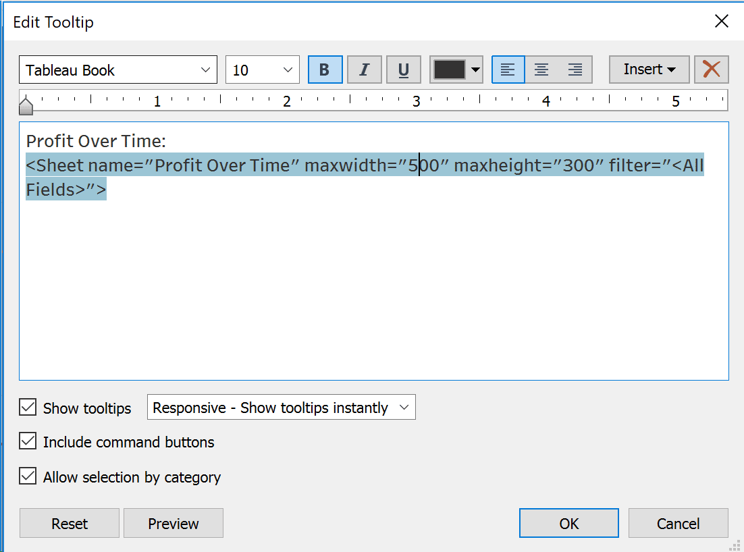The height and width of the screenshot is (552, 744).
Task: Toggle Underline formatting button
Action: click(x=403, y=70)
